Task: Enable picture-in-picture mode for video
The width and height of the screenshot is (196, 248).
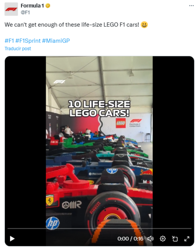Action: tap(175, 238)
